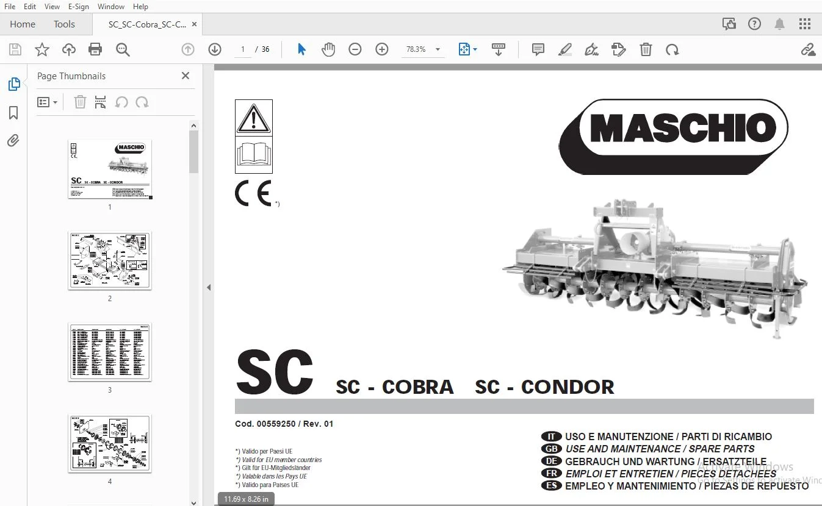This screenshot has width=822, height=506.
Task: Click the share link icon
Action: (808, 49)
